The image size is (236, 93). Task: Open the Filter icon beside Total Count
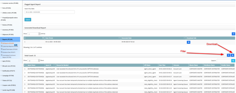229,55
